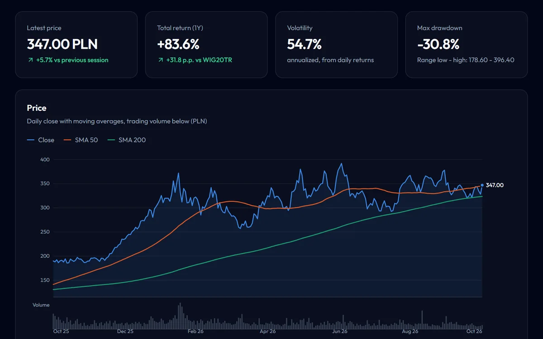Click the "Dec 25" date label
Viewport: 543px width, 339px height.
coord(125,331)
